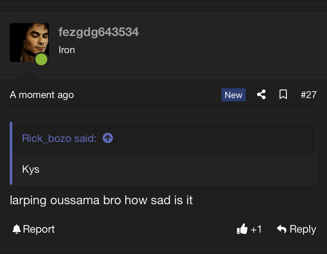Click the Reply text label
The height and width of the screenshot is (254, 327).
click(x=303, y=229)
